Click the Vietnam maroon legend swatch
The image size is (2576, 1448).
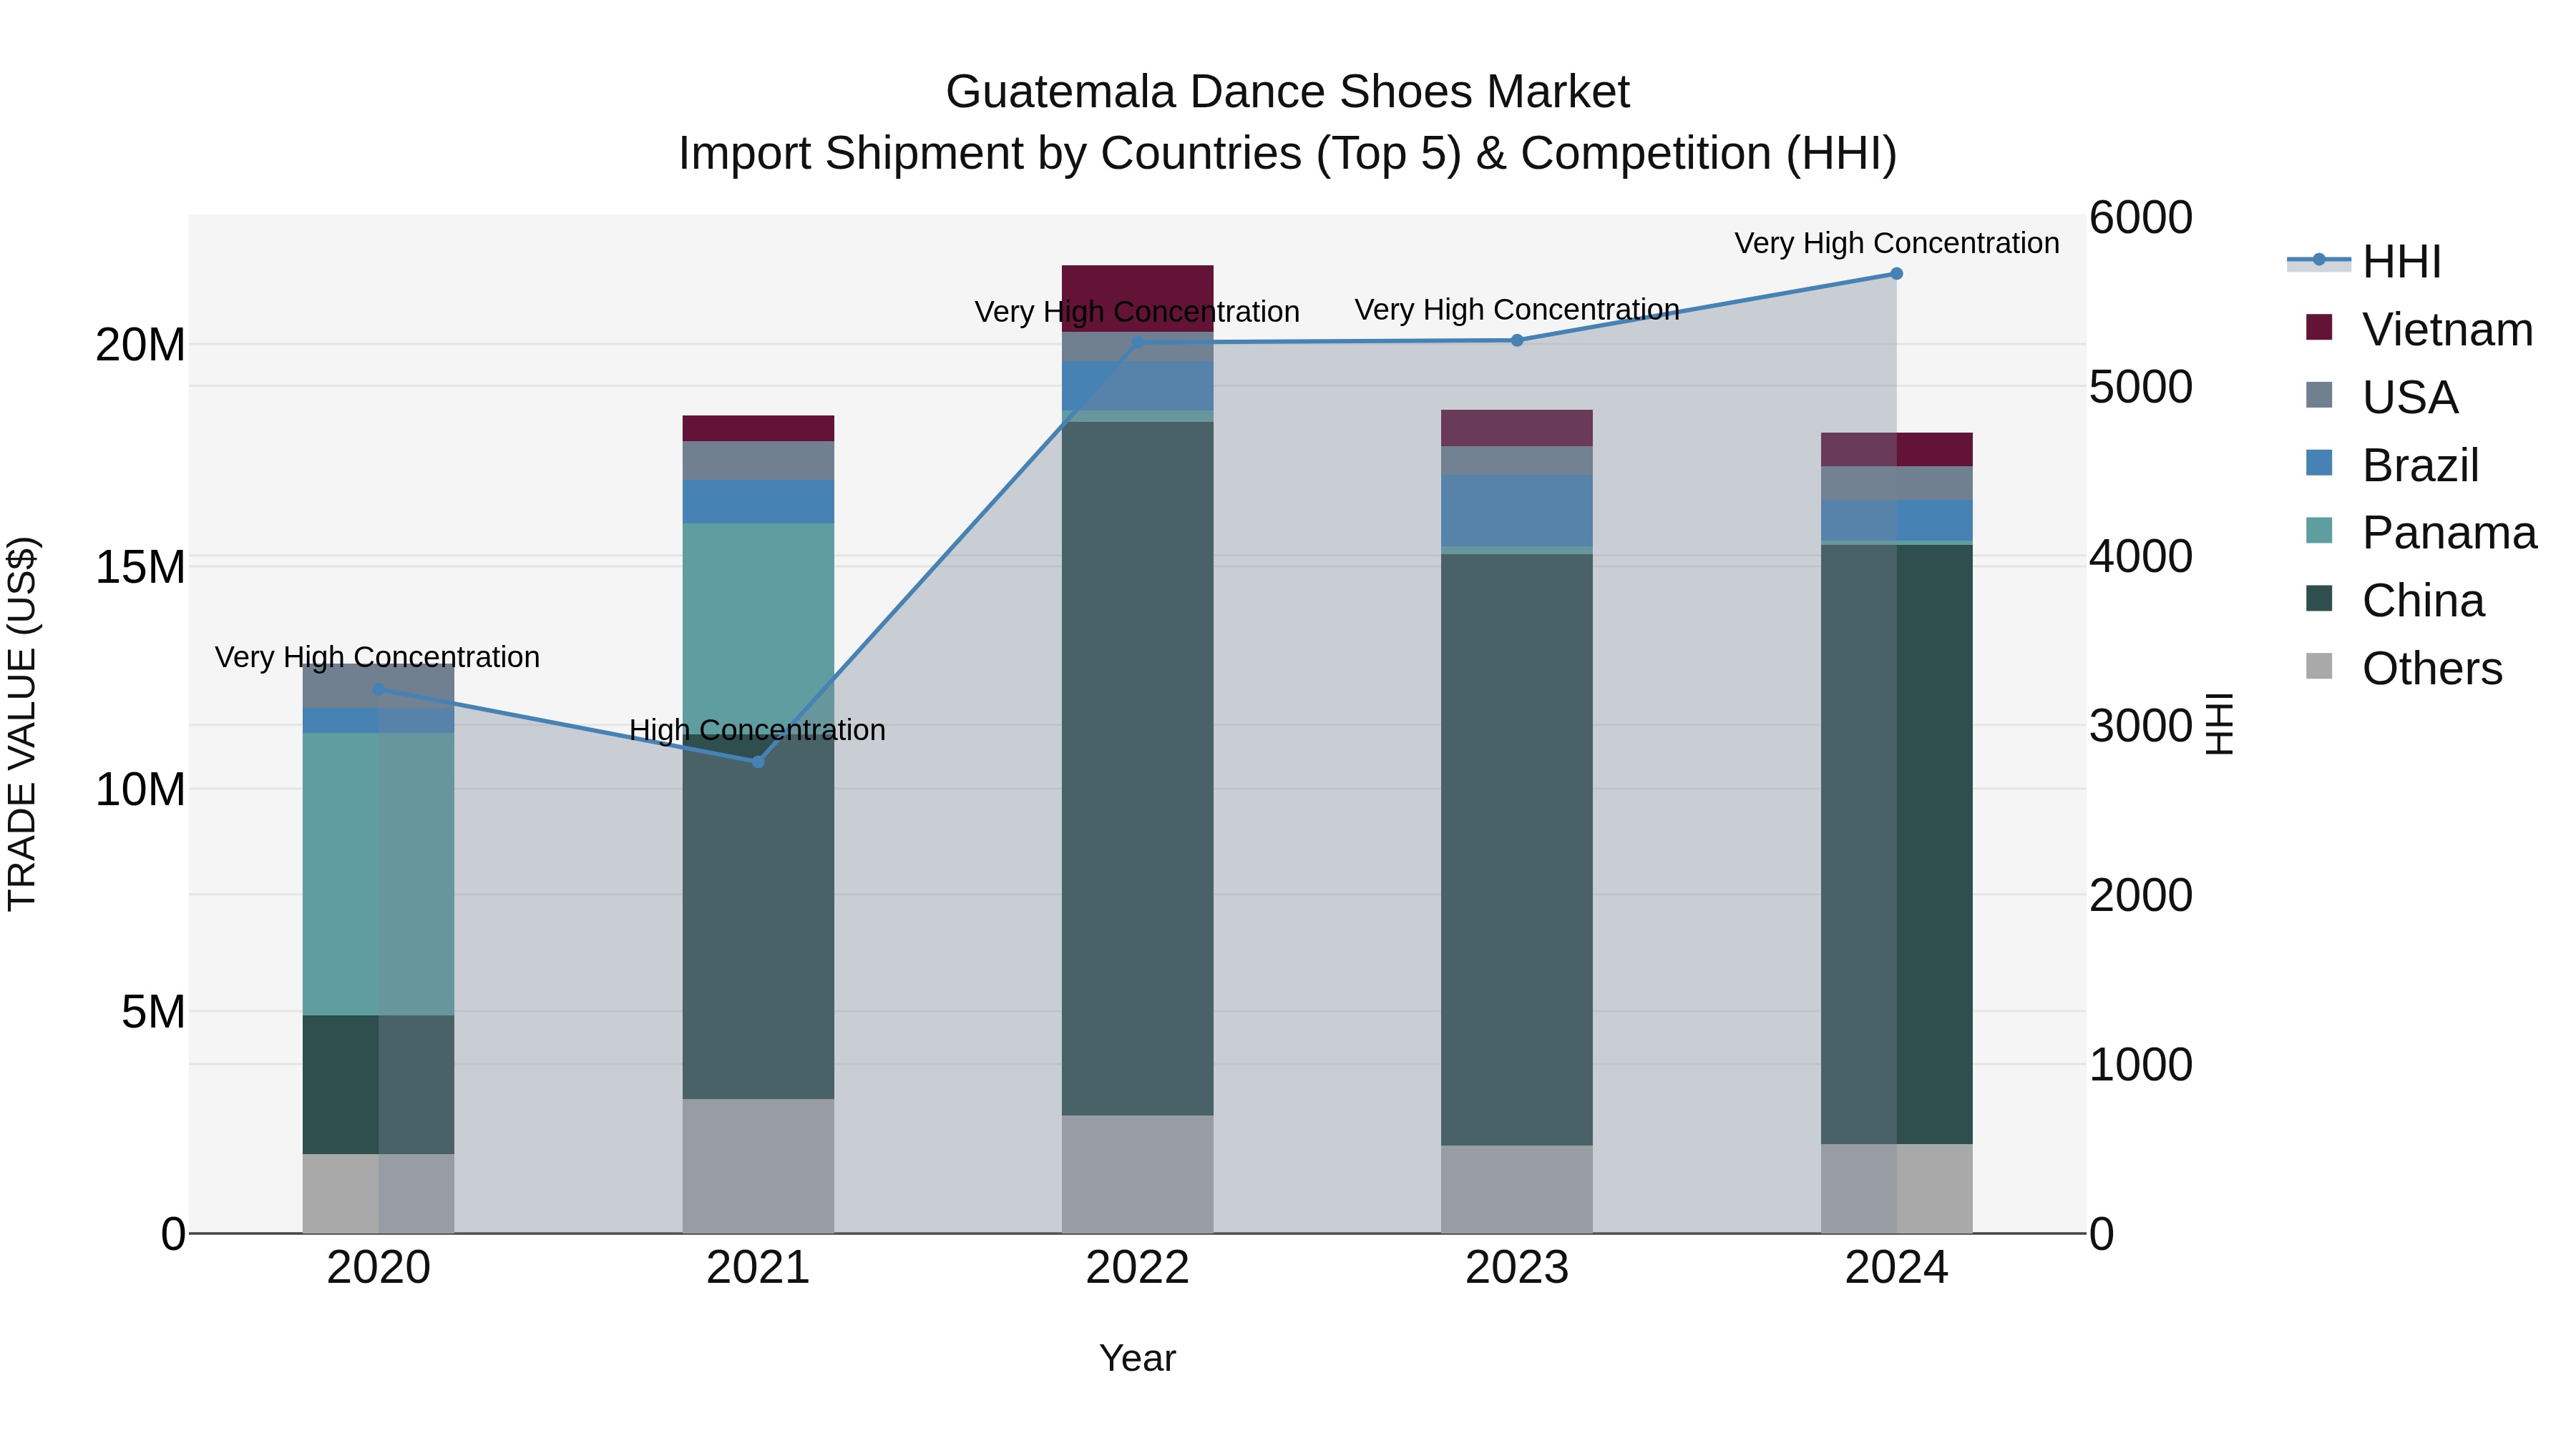2319,327
